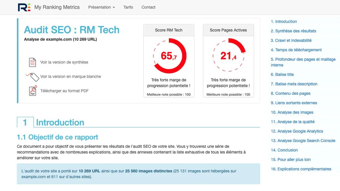Jump to 4. Temps de téléchargement
The image size is (340, 191).
tap(296, 50)
